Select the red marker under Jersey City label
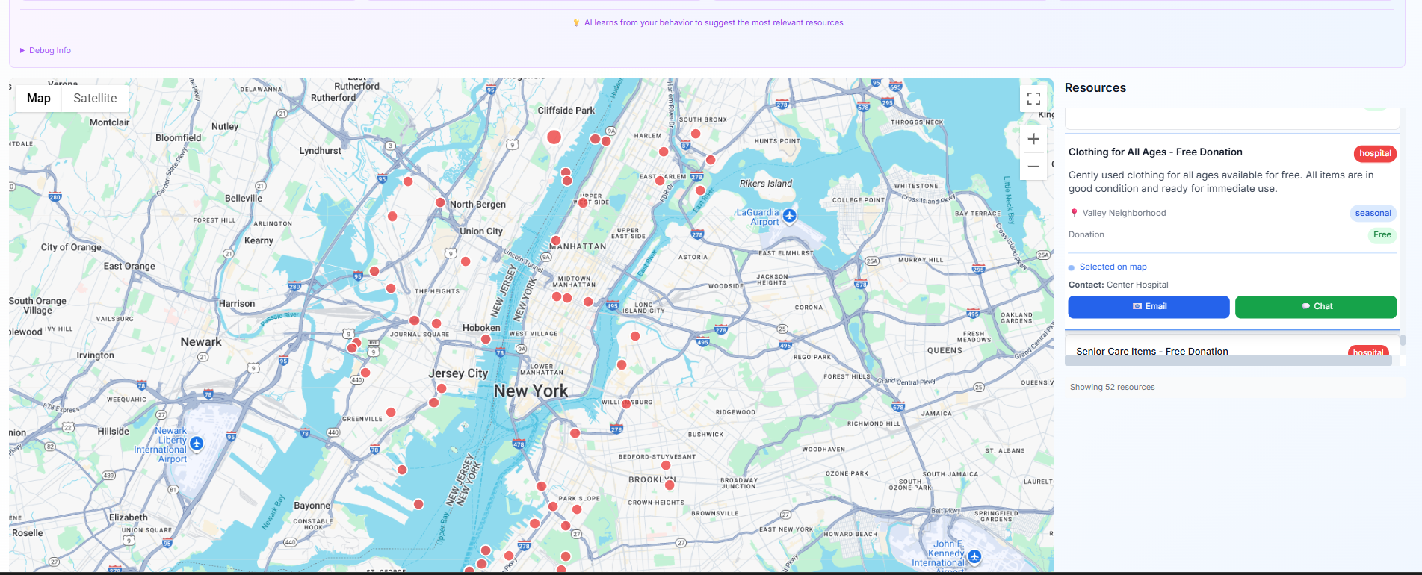The width and height of the screenshot is (1422, 575). point(442,388)
